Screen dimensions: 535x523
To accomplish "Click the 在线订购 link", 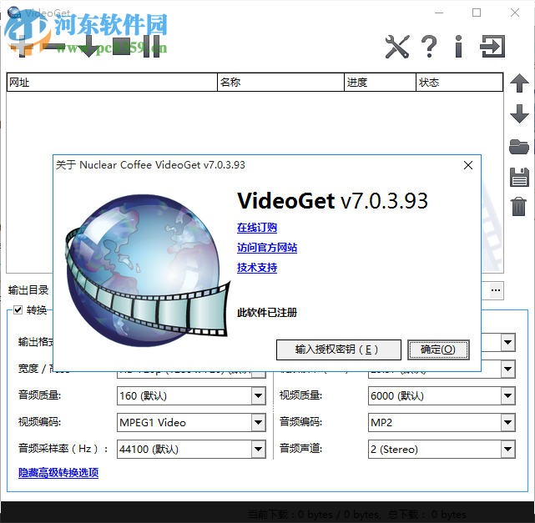I will coord(257,228).
